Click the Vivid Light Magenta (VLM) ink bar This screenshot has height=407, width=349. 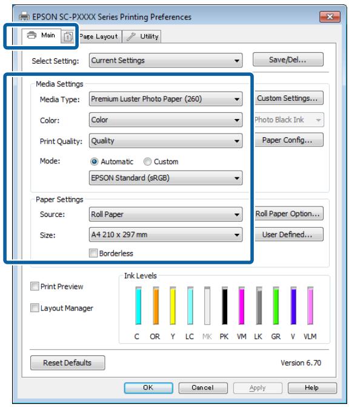pos(310,306)
